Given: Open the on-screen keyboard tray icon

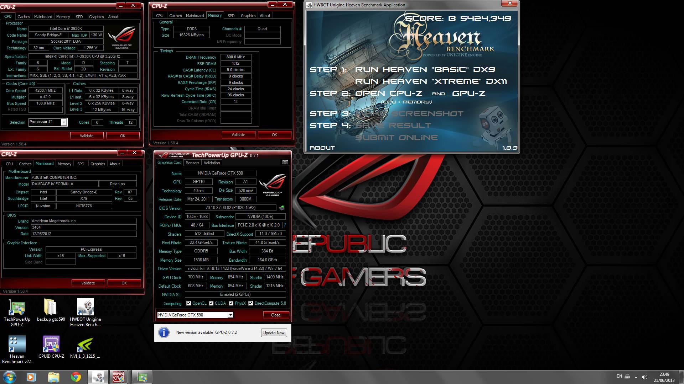Looking at the screenshot, I should click(x=627, y=377).
